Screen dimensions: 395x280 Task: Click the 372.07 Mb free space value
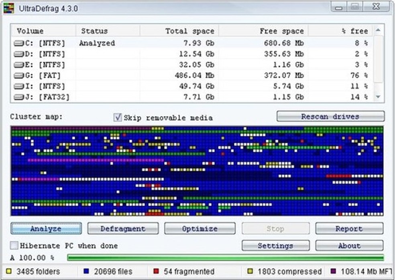(284, 75)
